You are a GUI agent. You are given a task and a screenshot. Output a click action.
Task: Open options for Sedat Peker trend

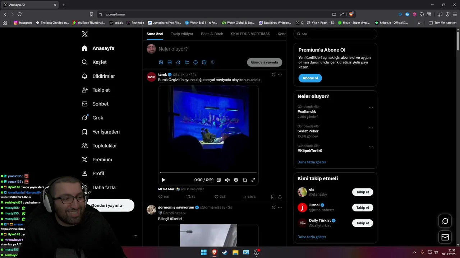tap(371, 127)
